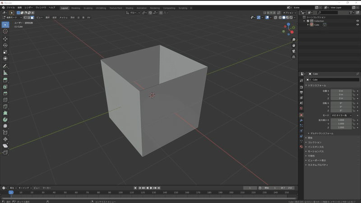Select the Scale tool
The width and height of the screenshot is (361, 203).
5,52
